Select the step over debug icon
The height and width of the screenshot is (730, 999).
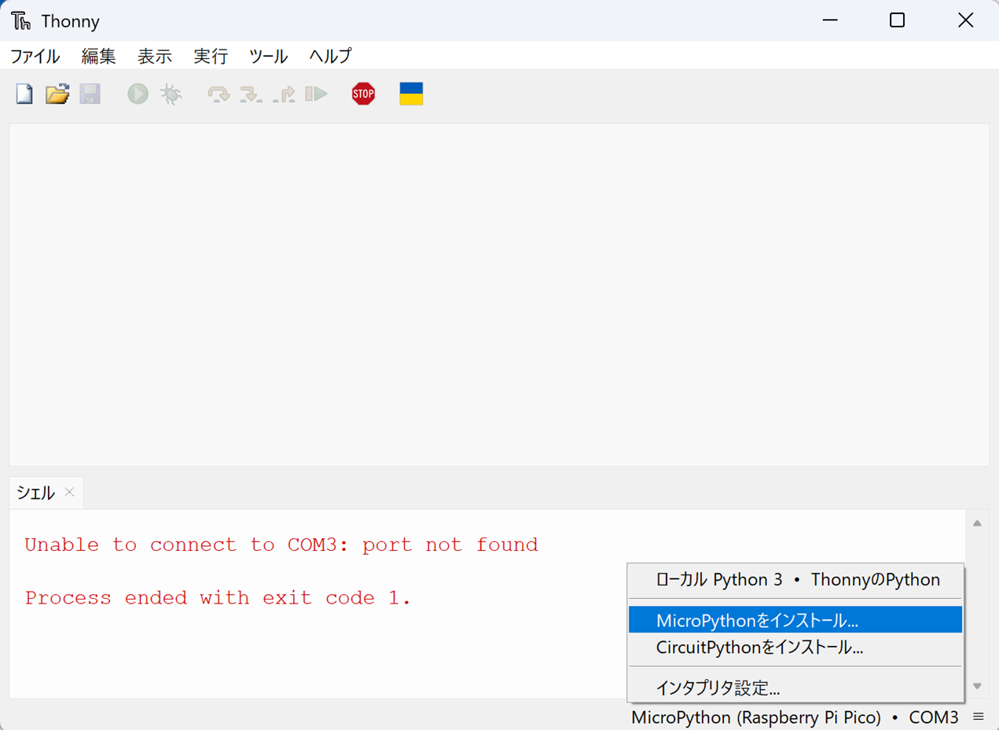219,94
